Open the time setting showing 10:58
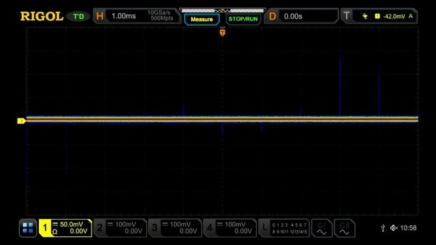 (x=408, y=228)
